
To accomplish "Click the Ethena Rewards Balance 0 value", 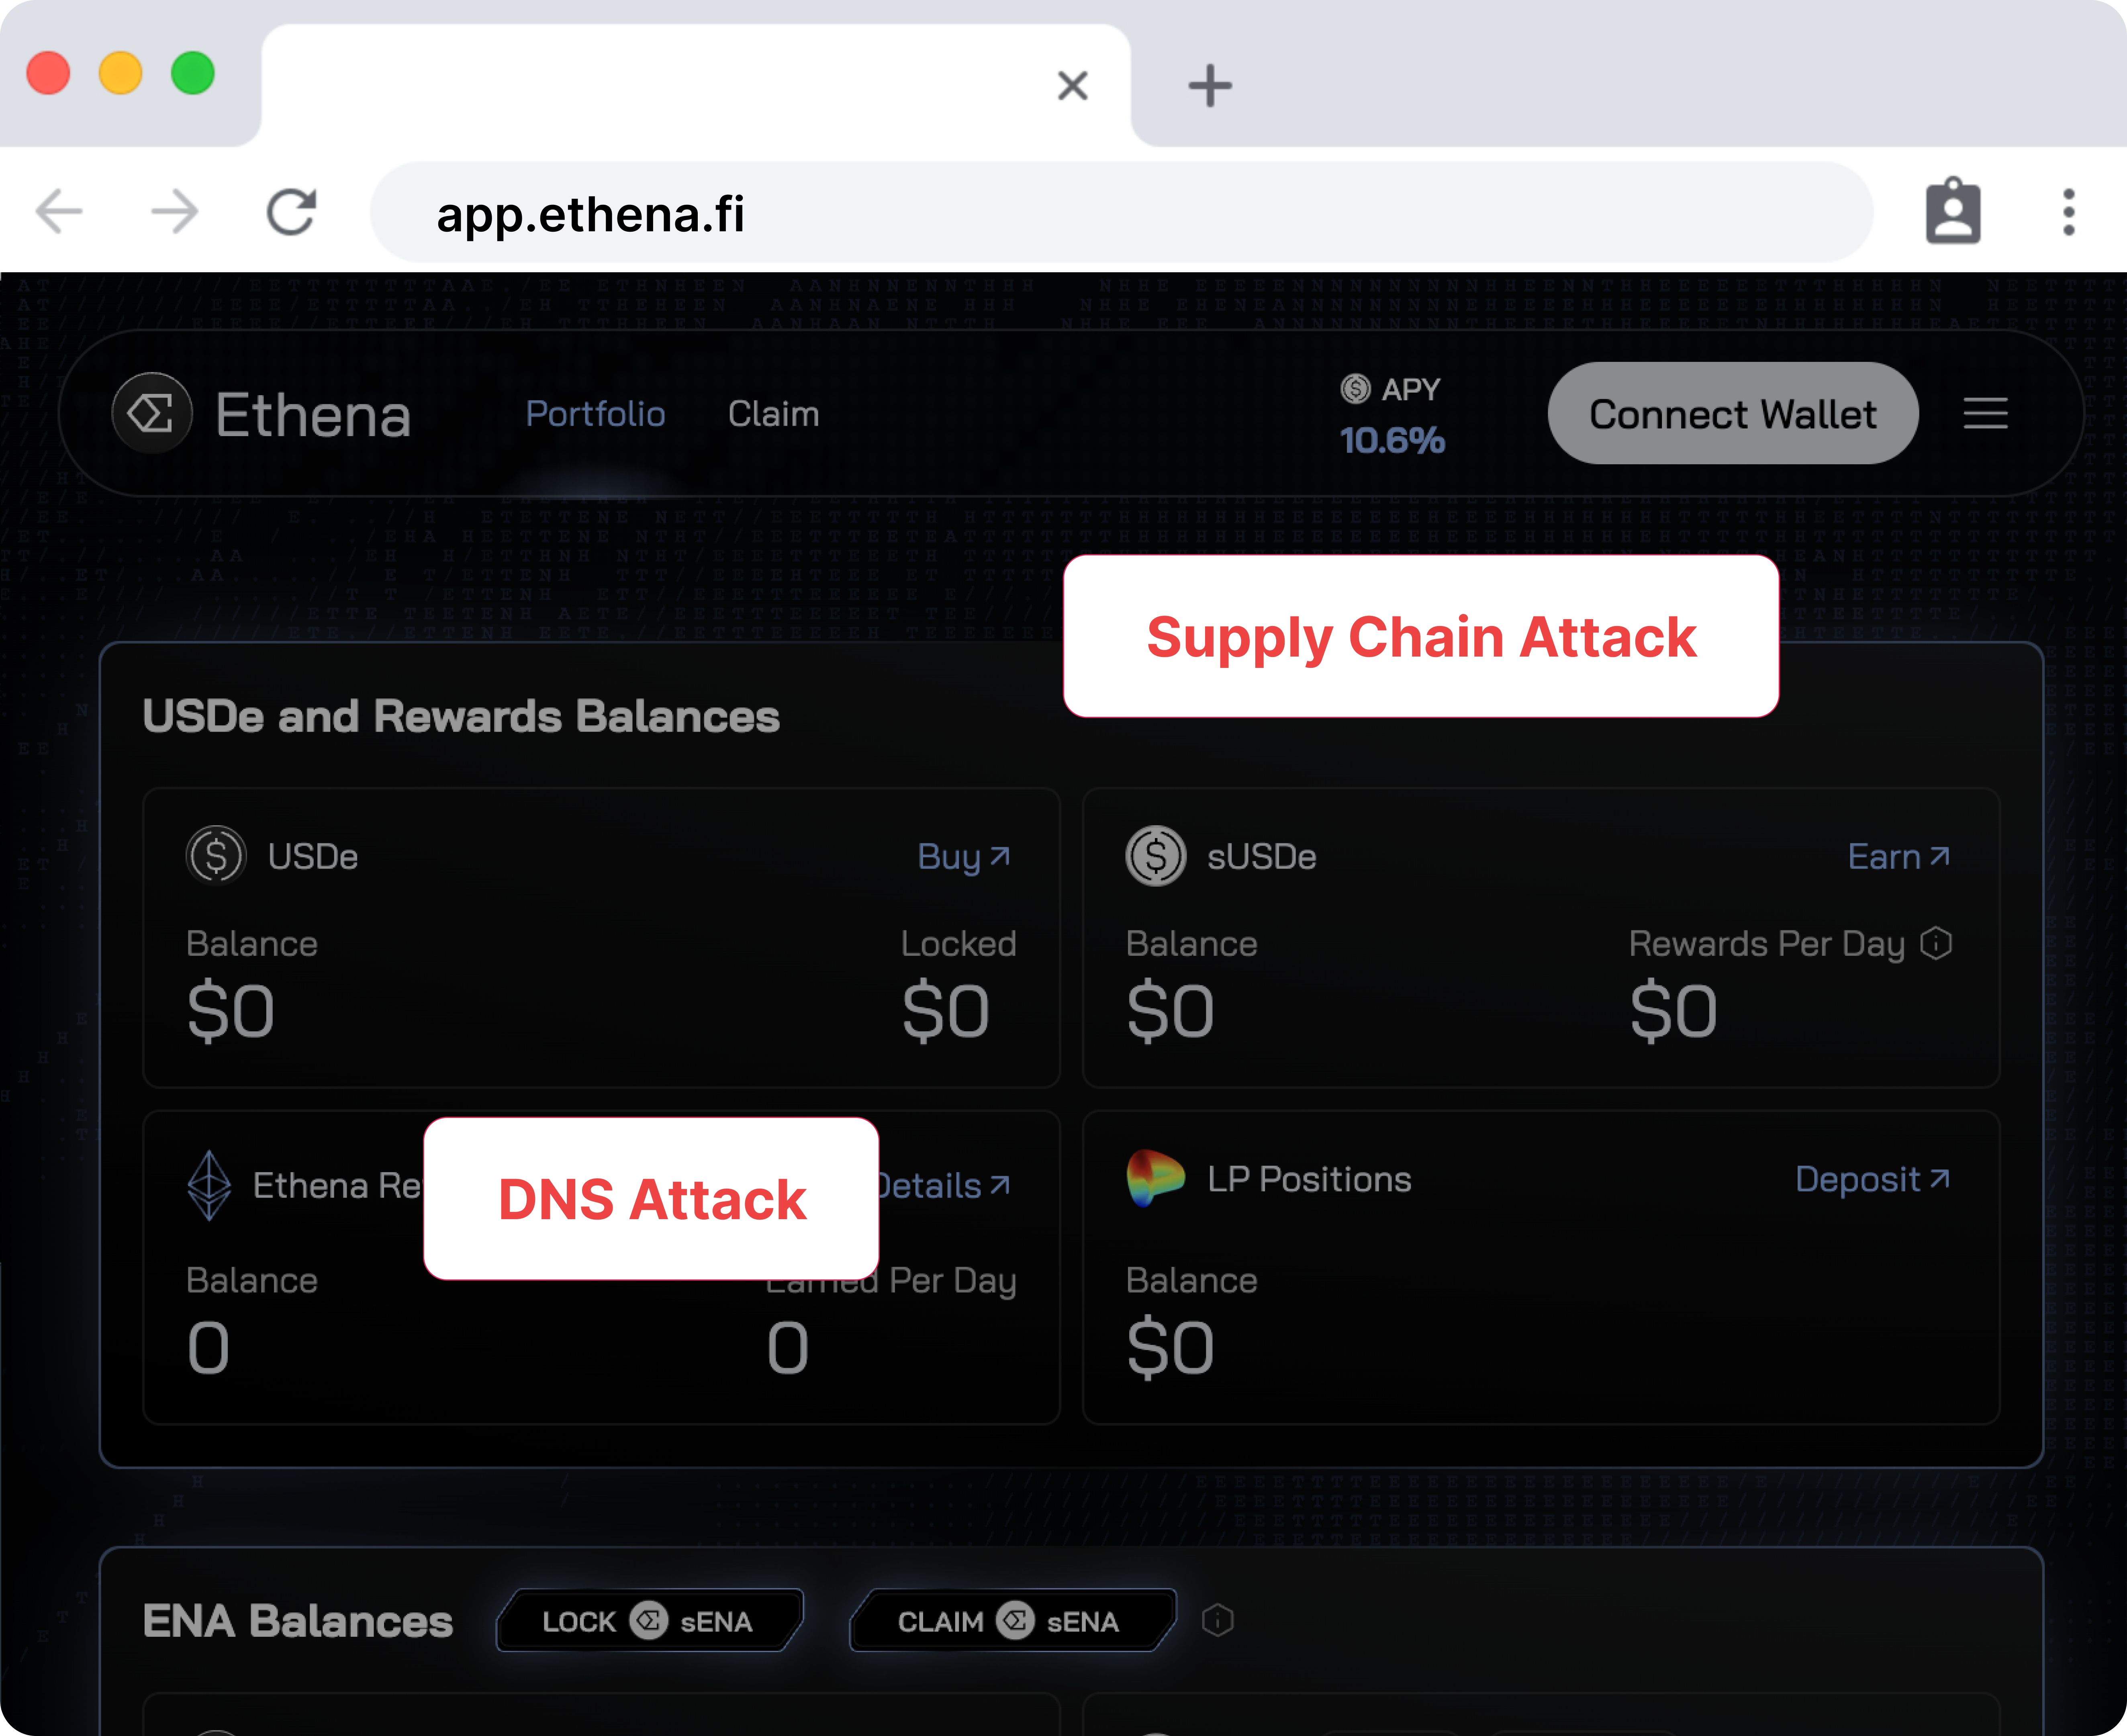I will click(x=208, y=1348).
